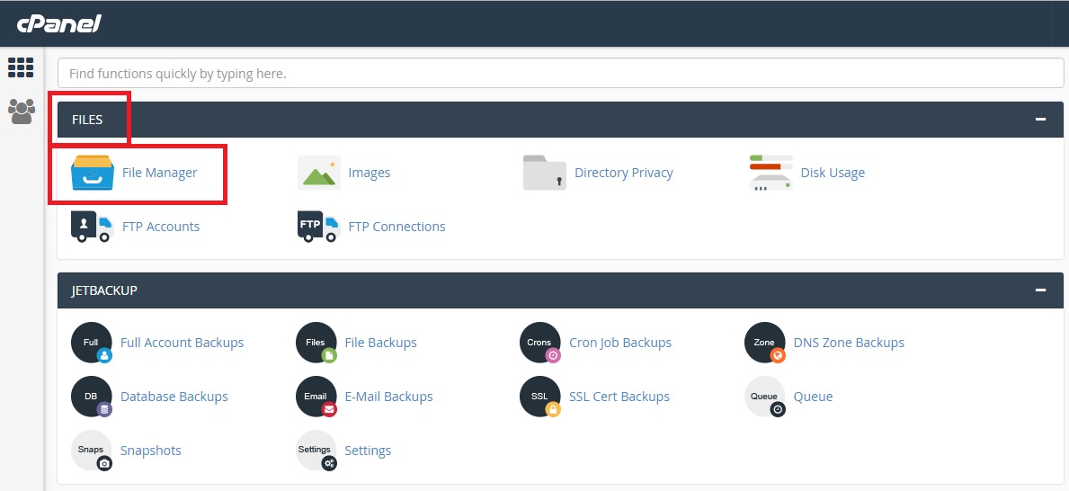Click the JetBackup Settings gears icon
1069x491 pixels.
316,450
